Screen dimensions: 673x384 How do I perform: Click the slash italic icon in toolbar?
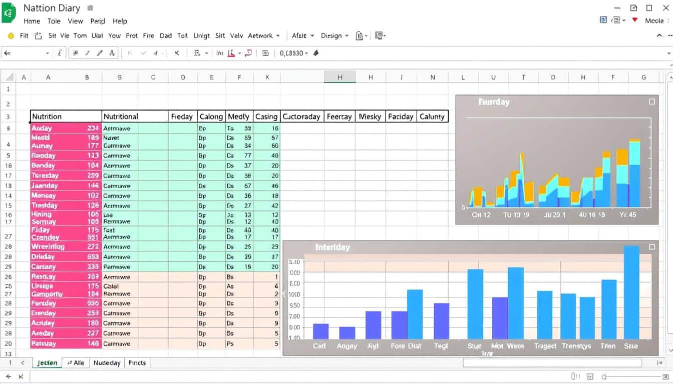[x=87, y=53]
